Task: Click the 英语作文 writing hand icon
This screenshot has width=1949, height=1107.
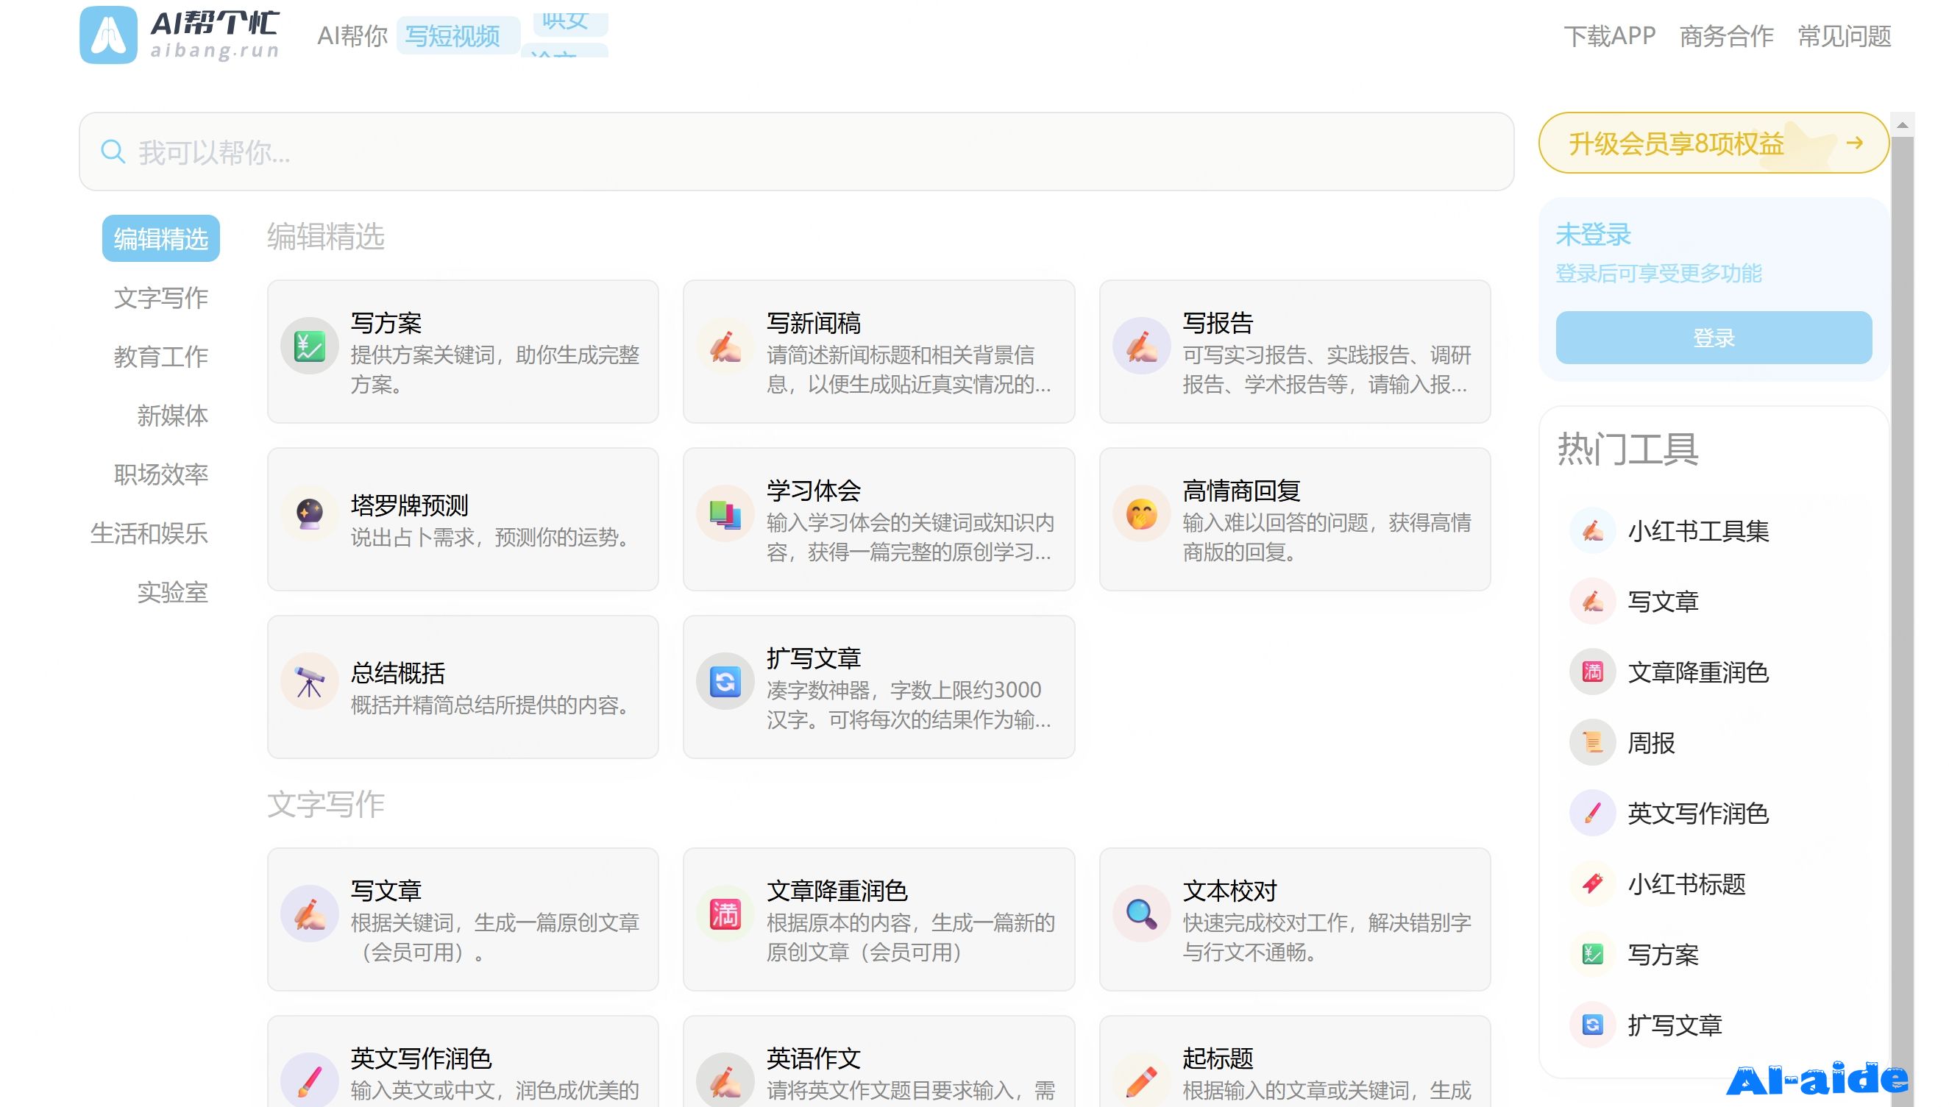Action: 725,1081
